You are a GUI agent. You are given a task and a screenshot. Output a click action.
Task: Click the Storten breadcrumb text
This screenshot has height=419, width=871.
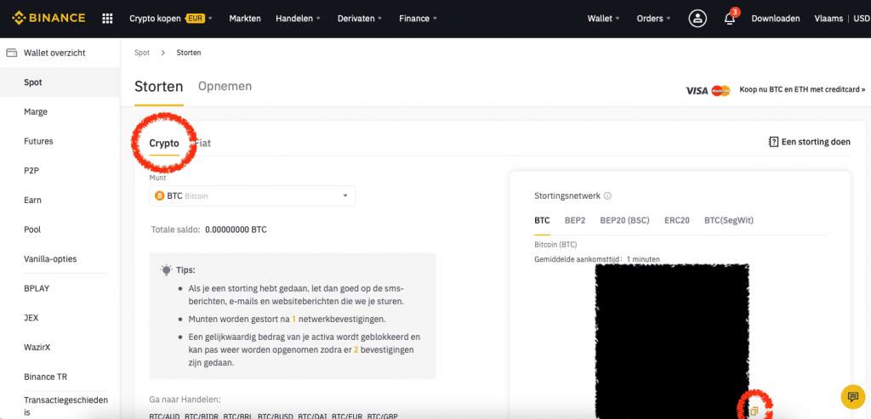click(x=189, y=53)
